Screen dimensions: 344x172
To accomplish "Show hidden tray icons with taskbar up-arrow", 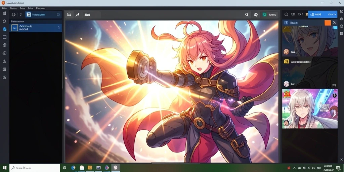I will [294, 168].
